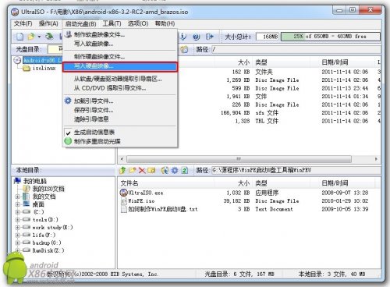The width and height of the screenshot is (390, 287).
Task: Click the New folder icon in local toolbar
Action: [x=133, y=170]
